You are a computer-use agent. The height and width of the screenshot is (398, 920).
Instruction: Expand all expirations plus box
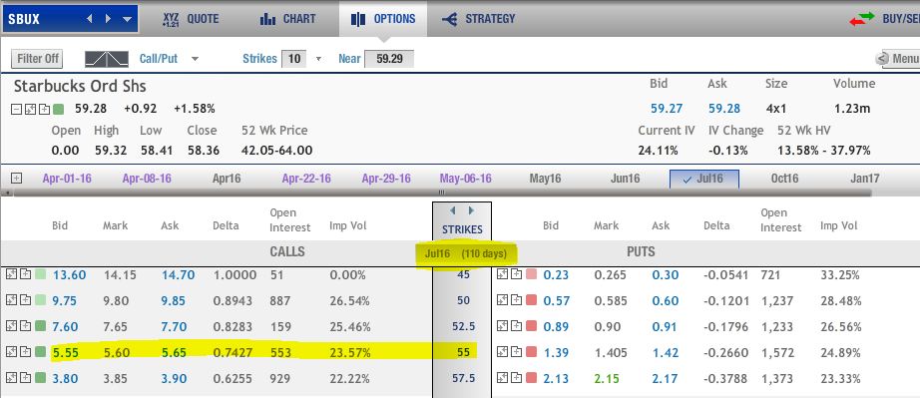click(16, 179)
